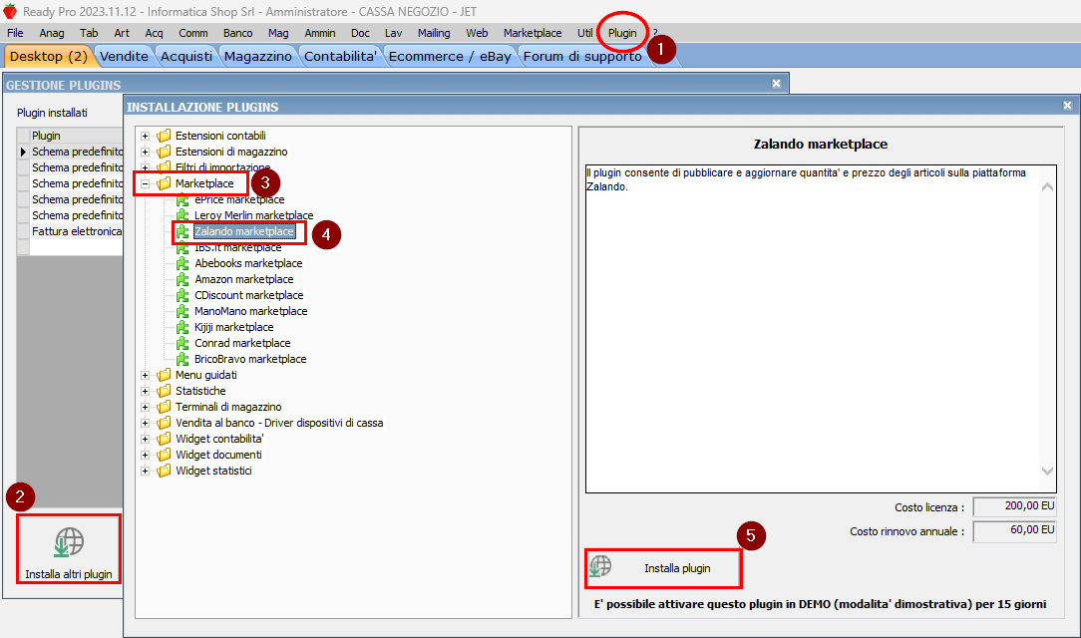Open the Marketplace menu in menu bar
1081x638 pixels.
[x=533, y=33]
